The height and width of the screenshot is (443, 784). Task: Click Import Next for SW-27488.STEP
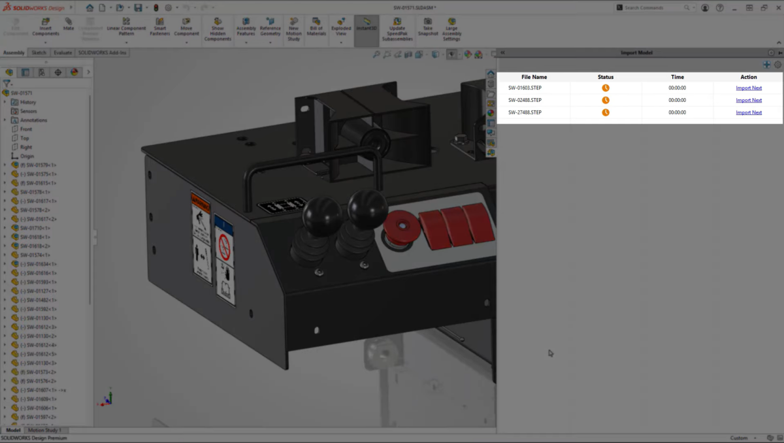tap(749, 112)
